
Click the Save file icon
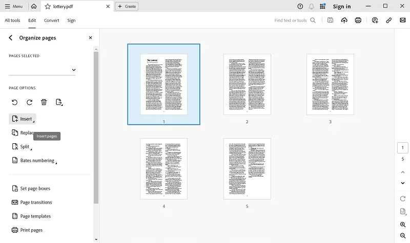(x=330, y=20)
